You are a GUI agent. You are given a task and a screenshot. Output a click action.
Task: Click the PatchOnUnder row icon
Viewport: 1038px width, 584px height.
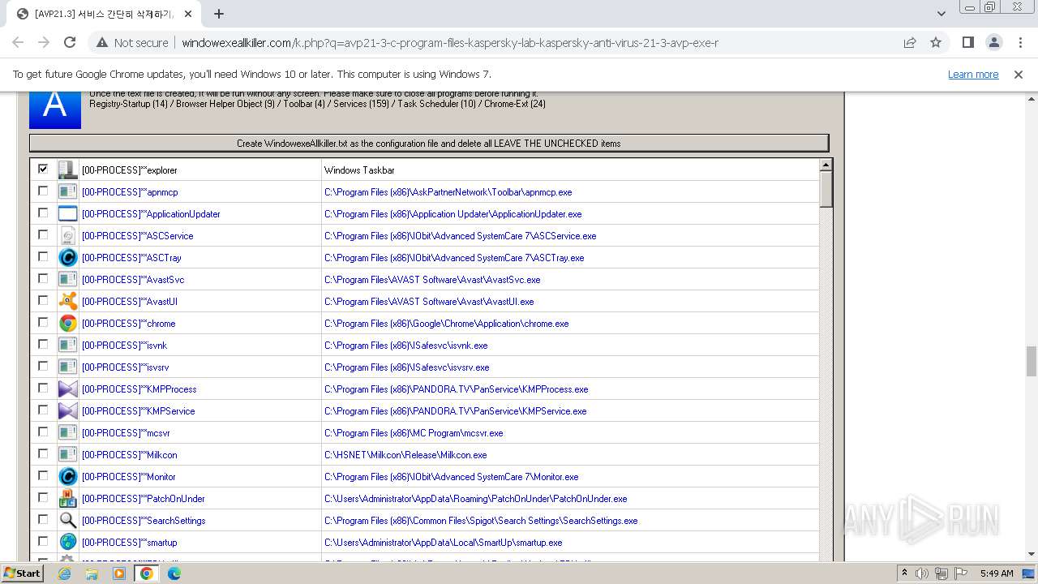click(68, 499)
